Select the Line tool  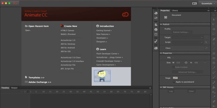pos(214,49)
